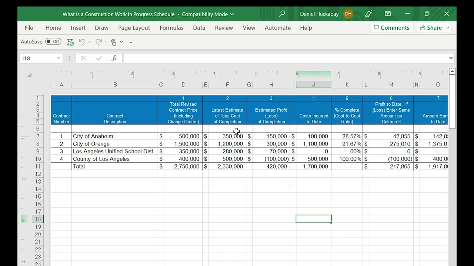Click the 'City of Anaheim' cell

(x=115, y=136)
